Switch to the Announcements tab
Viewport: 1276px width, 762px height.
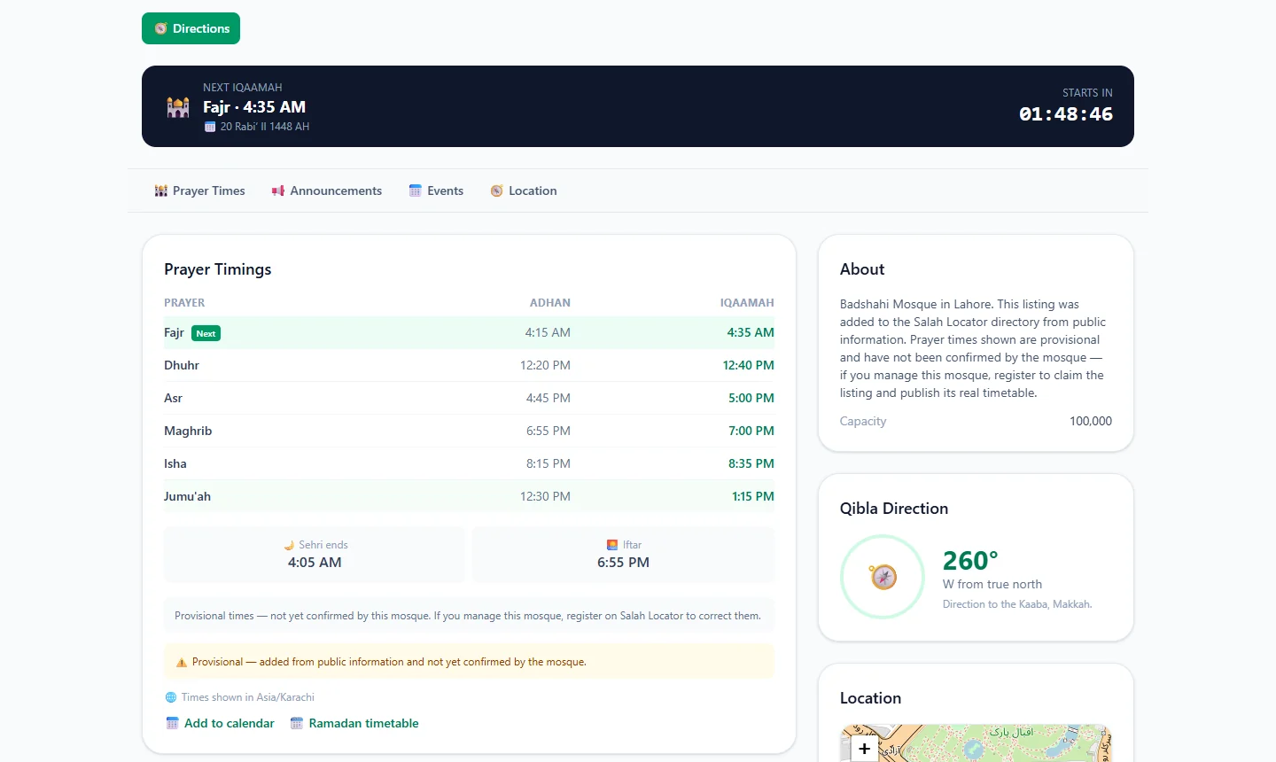327,190
